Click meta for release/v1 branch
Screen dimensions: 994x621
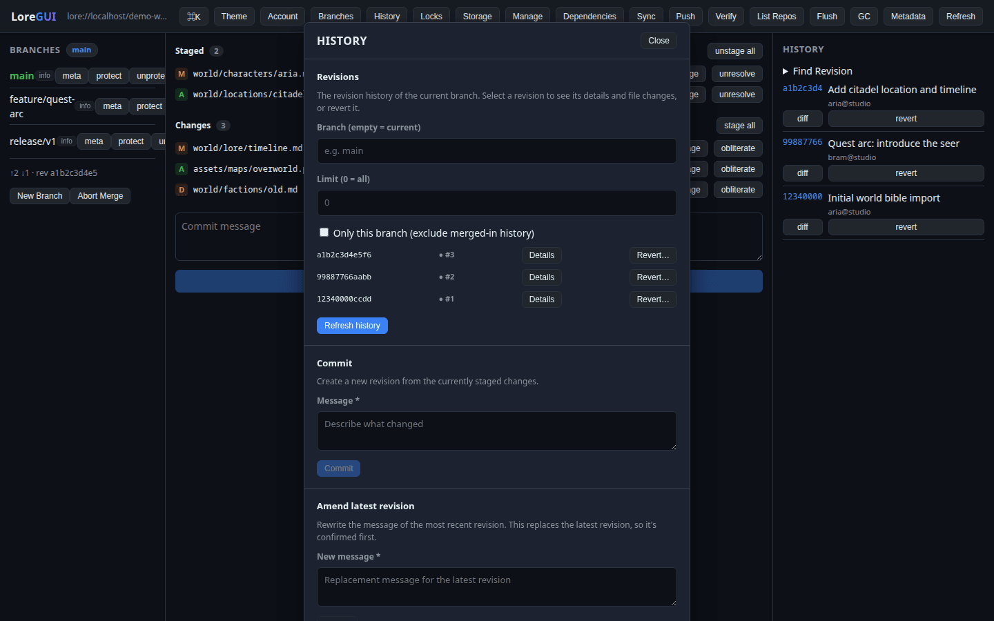[94, 141]
